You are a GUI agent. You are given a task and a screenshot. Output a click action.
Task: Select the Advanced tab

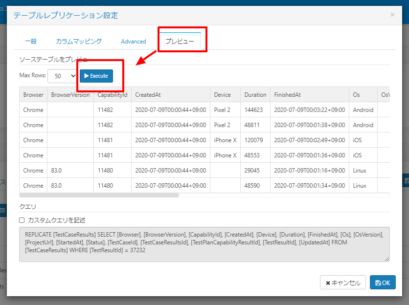click(134, 42)
